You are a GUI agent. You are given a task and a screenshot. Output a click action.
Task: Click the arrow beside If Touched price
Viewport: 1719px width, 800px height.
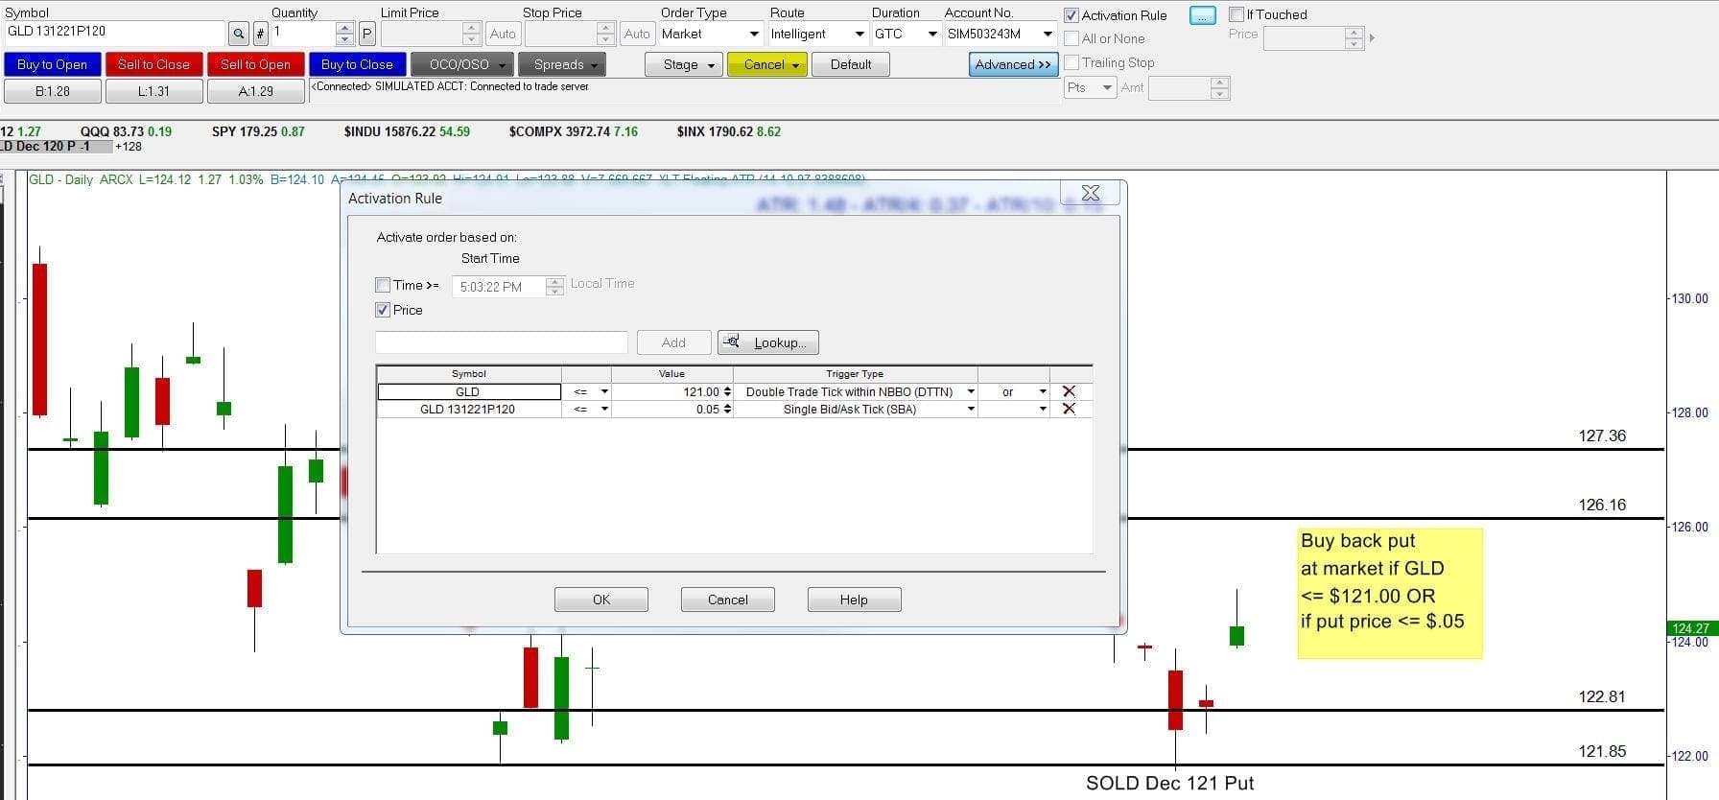[x=1372, y=38]
